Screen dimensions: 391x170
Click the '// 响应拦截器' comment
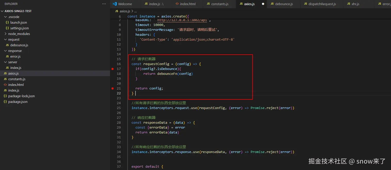coord(143,118)
